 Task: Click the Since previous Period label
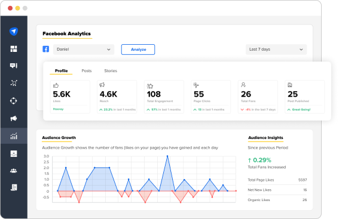tap(268, 148)
